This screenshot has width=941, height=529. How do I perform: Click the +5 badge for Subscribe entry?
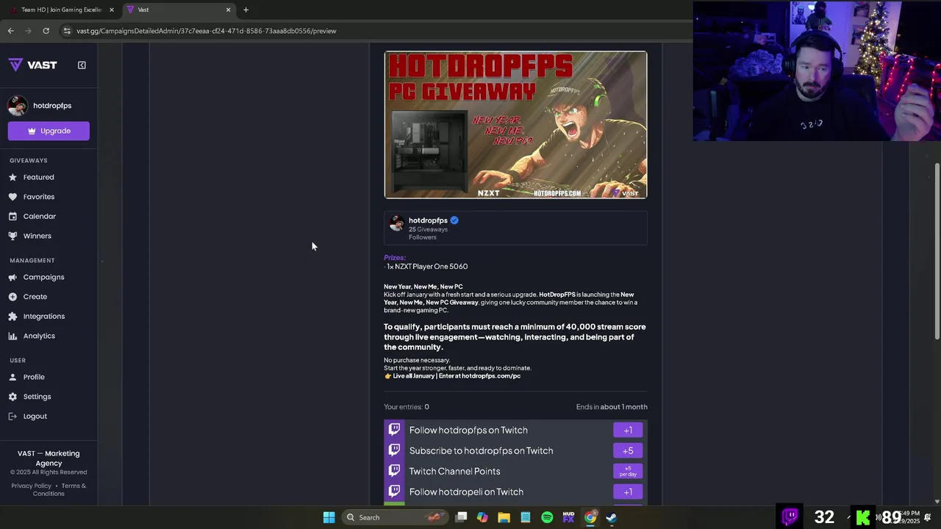tap(628, 450)
